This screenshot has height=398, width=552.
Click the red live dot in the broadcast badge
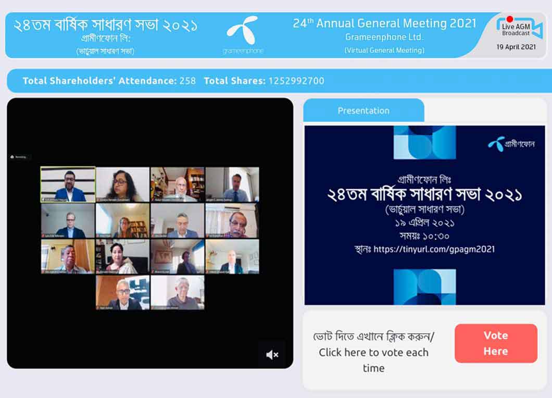pos(509,19)
